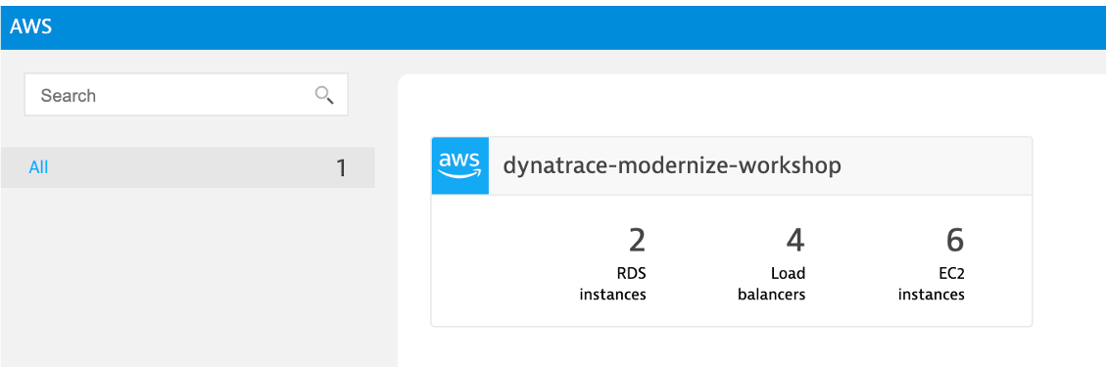
Task: Click the number 2 above RDS instances
Action: point(637,241)
